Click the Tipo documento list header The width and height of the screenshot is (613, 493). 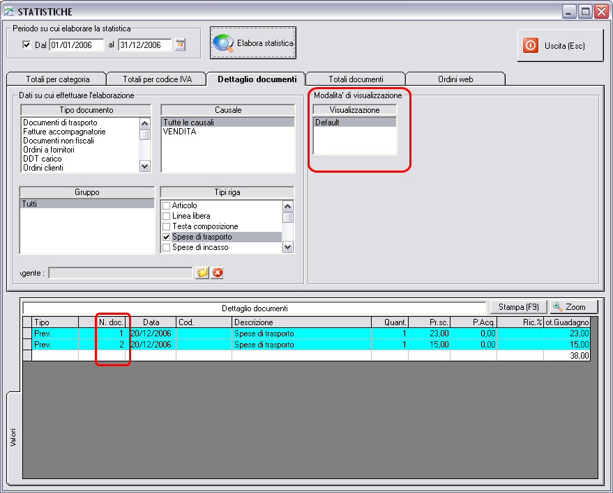[86, 110]
